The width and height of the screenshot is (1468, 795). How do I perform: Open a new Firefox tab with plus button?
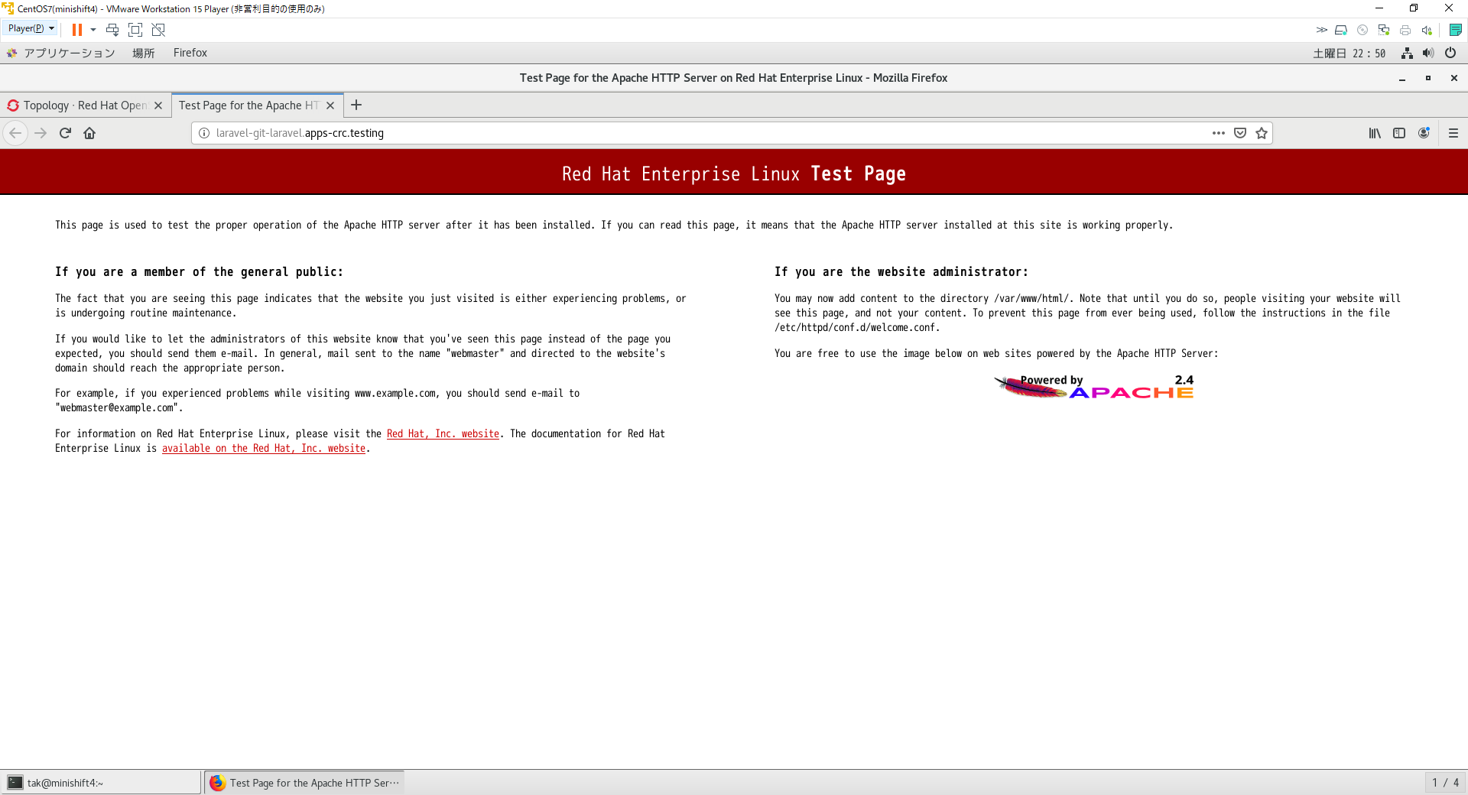[356, 105]
